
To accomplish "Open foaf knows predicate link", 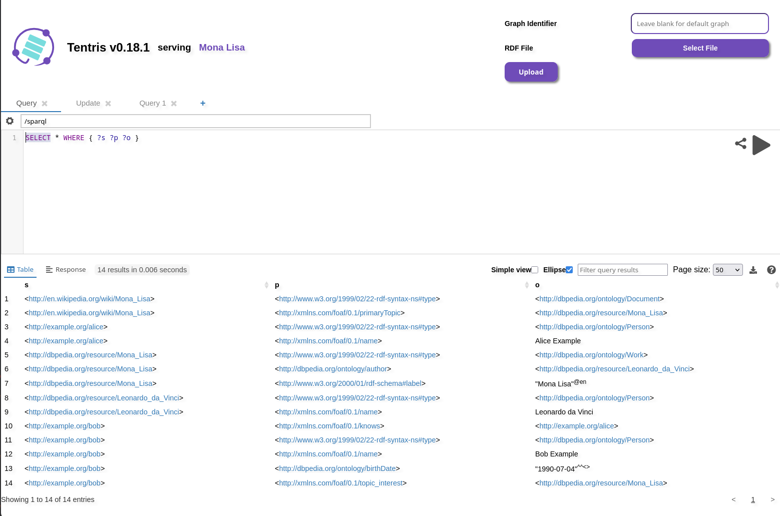I will tap(329, 426).
